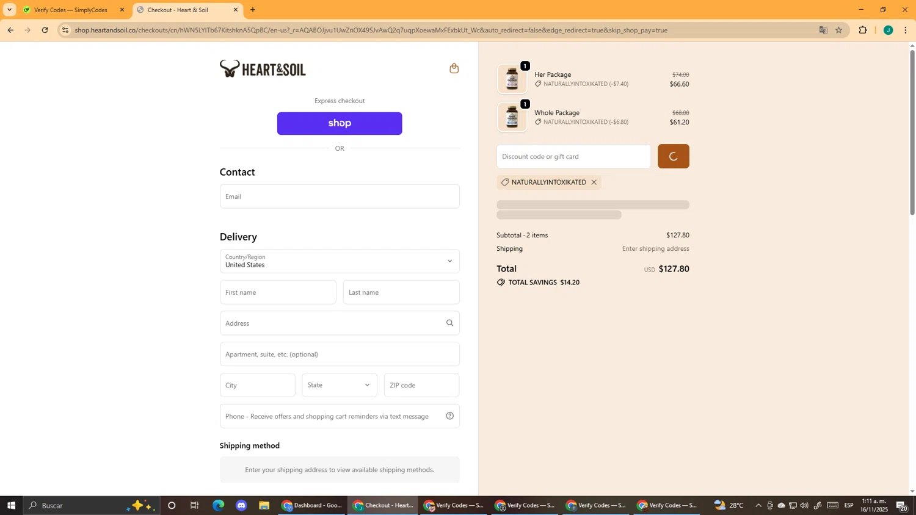Click the ZIP code field

coord(421,385)
